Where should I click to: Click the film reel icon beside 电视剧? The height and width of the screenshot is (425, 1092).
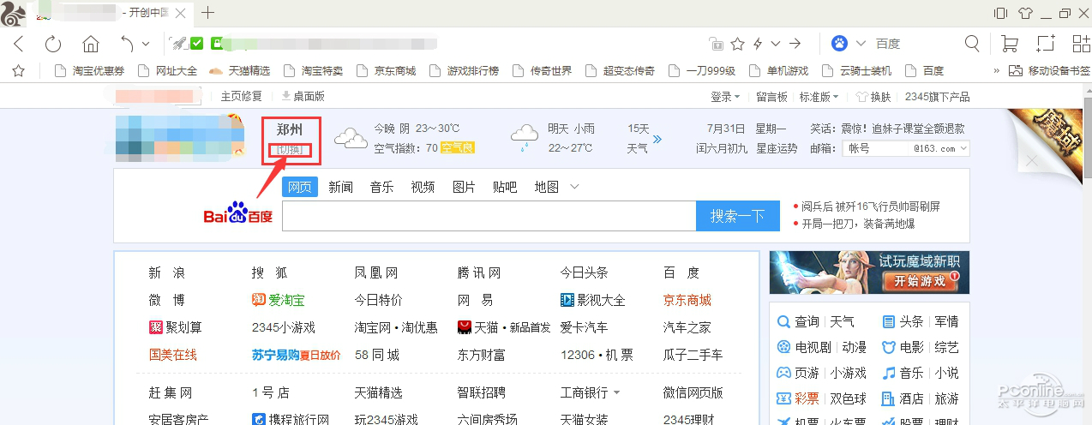pyautogui.click(x=783, y=348)
